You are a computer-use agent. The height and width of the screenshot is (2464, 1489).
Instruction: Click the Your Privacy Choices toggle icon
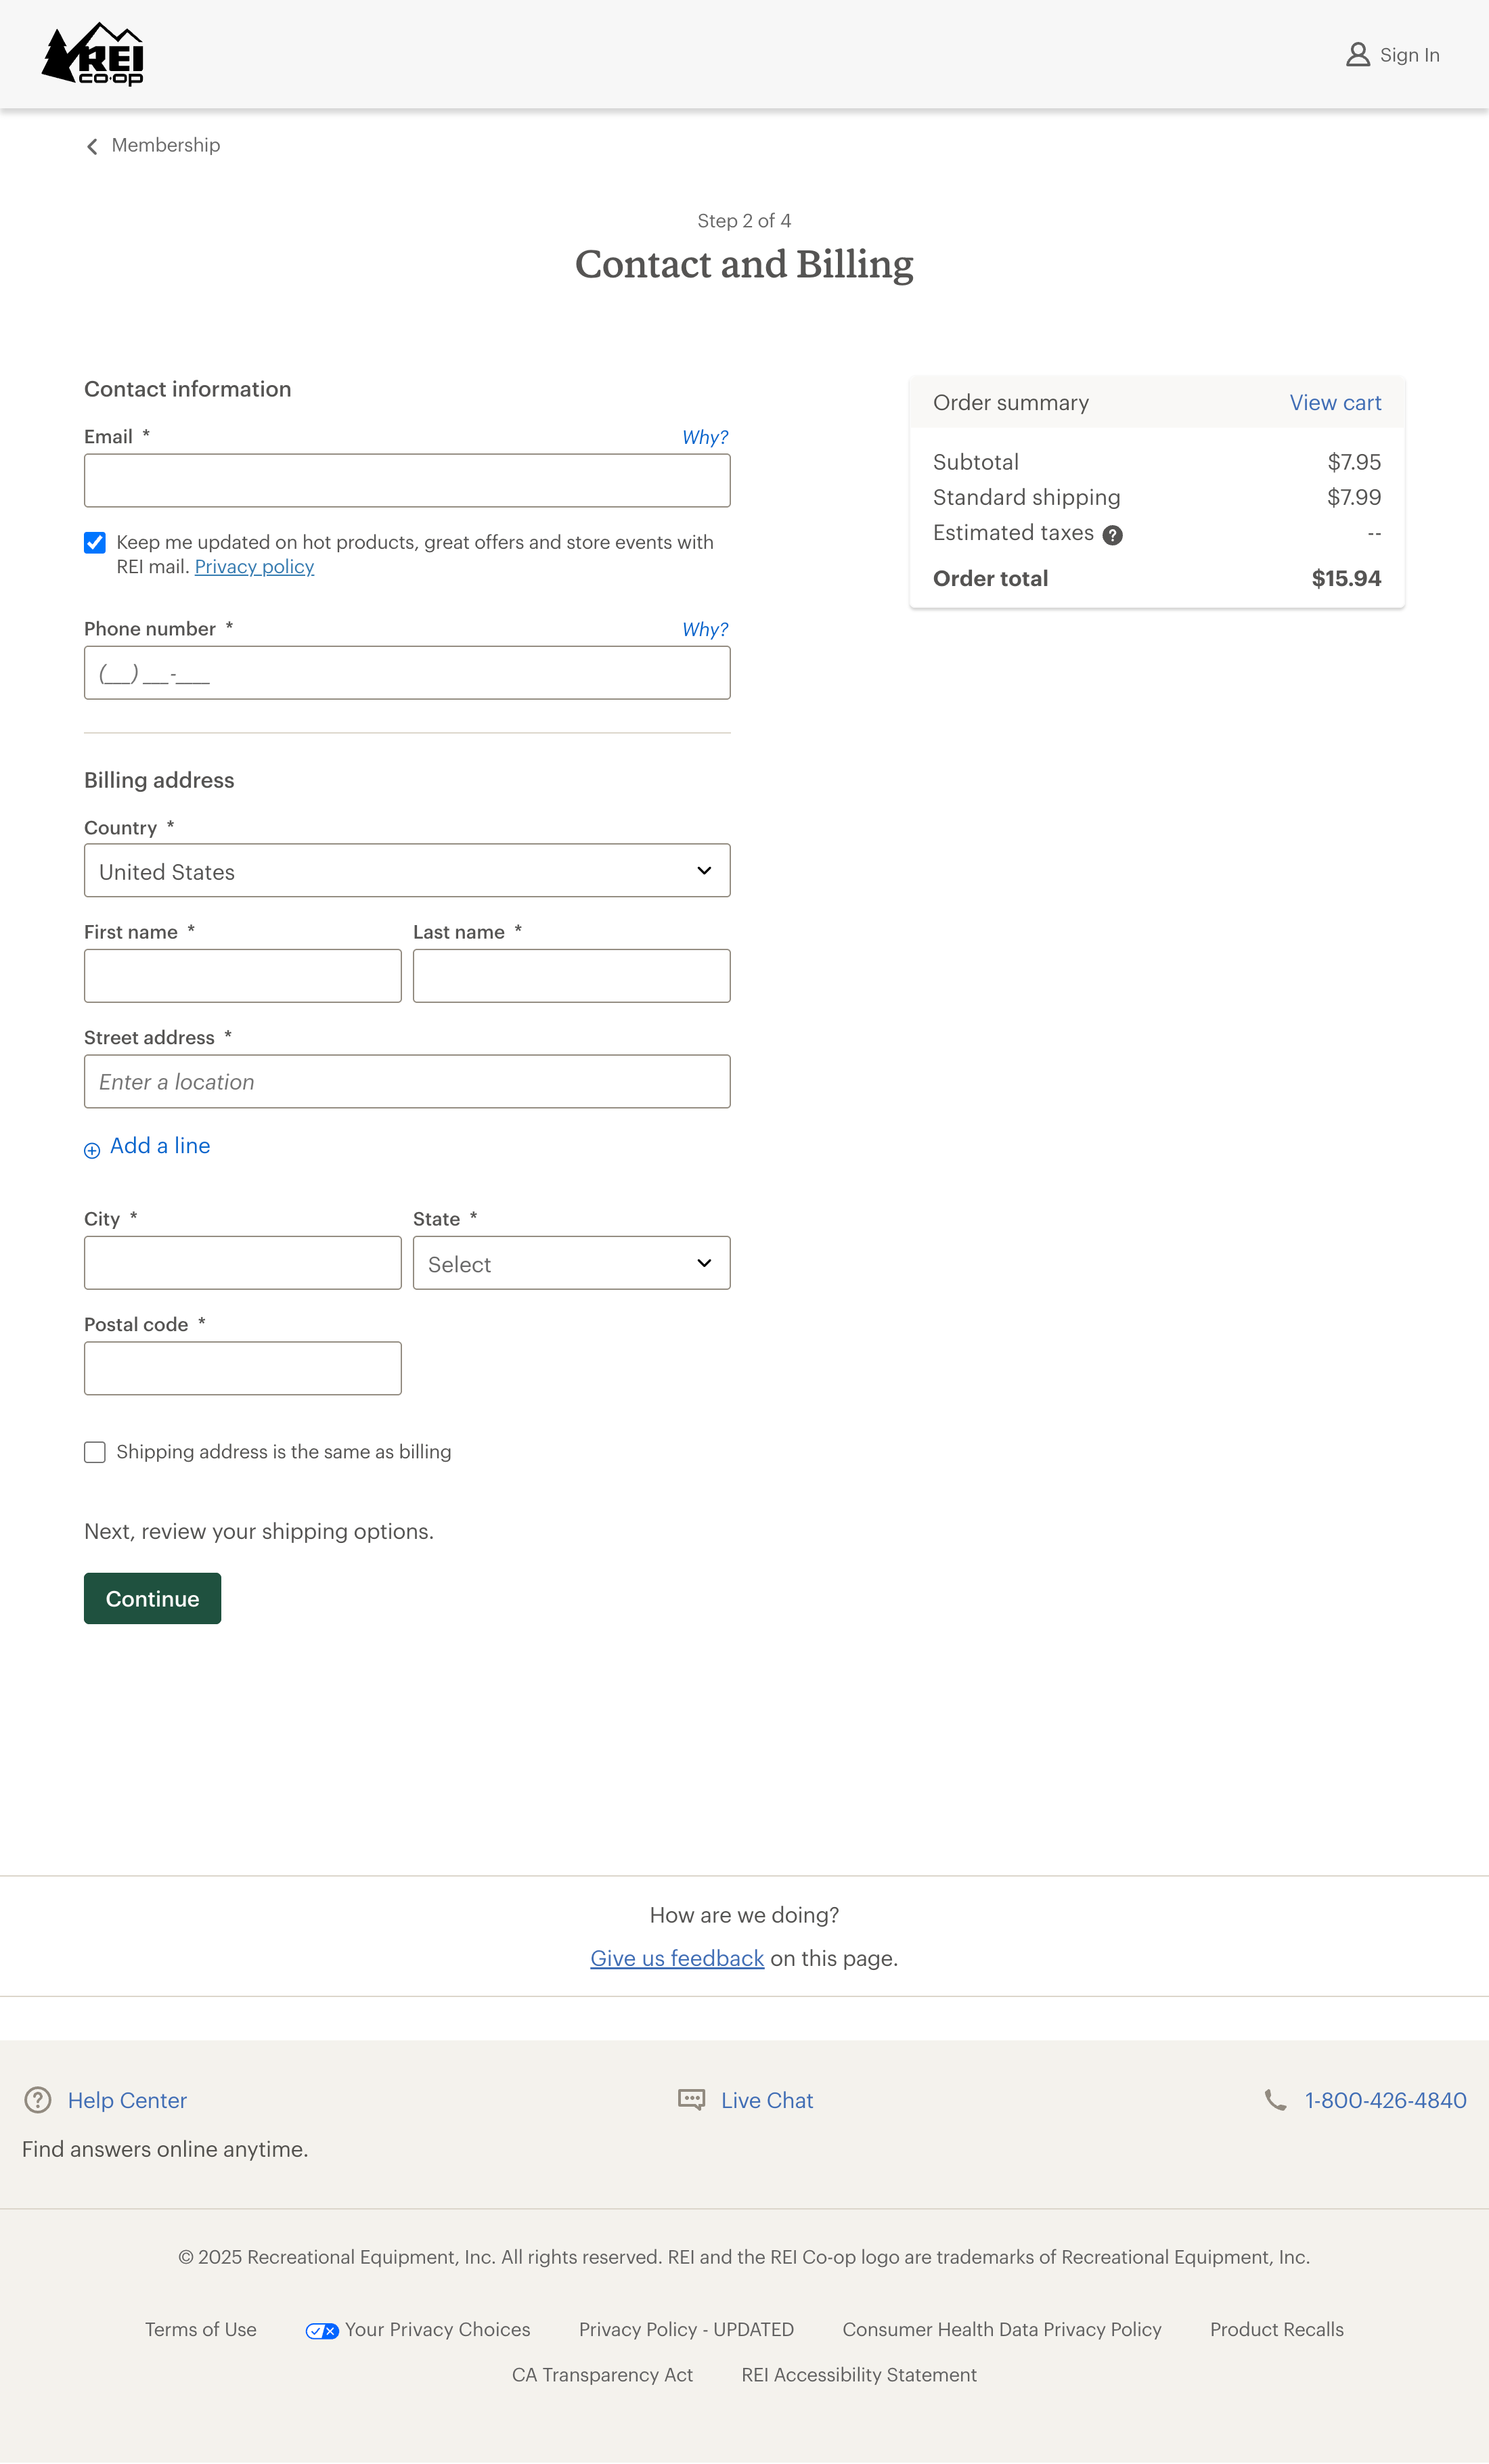pos(322,2331)
